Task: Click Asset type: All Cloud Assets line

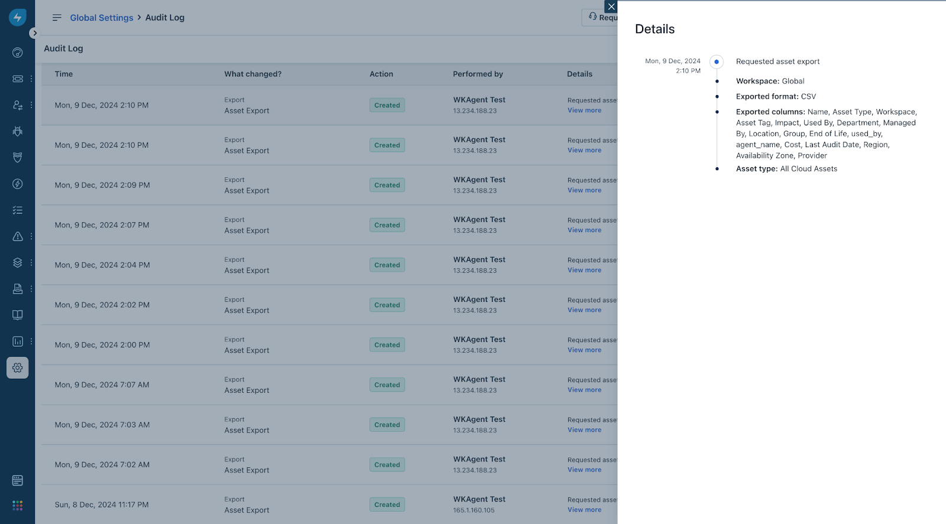Action: pos(786,169)
